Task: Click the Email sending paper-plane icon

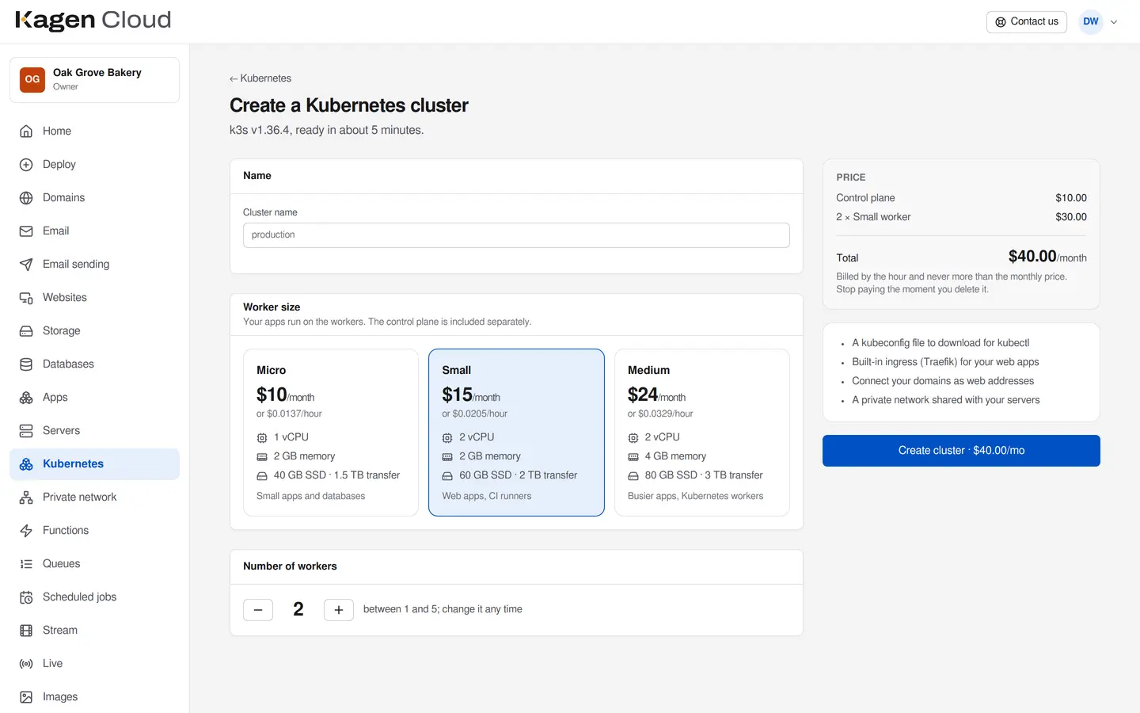Action: click(26, 265)
